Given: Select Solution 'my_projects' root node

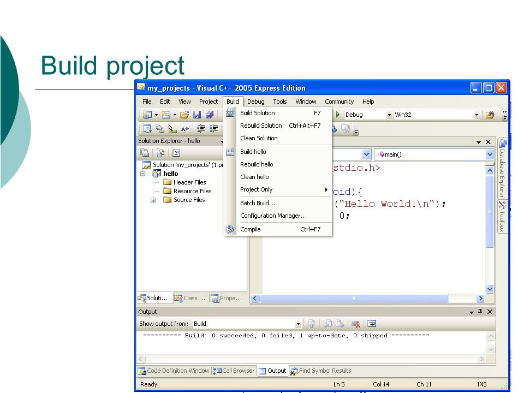Looking at the screenshot, I should coord(183,165).
